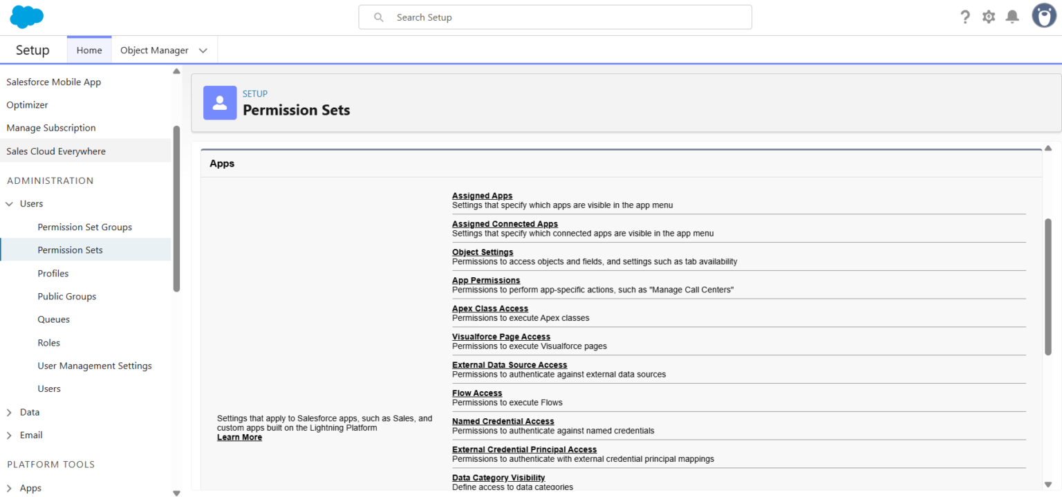Click the search magnifier in Search Setup

(x=378, y=17)
